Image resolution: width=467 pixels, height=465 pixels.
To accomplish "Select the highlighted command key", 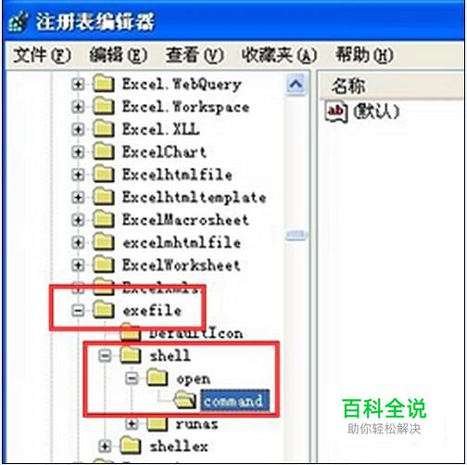I will [234, 401].
